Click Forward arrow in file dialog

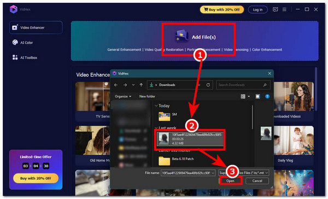tap(125, 85)
